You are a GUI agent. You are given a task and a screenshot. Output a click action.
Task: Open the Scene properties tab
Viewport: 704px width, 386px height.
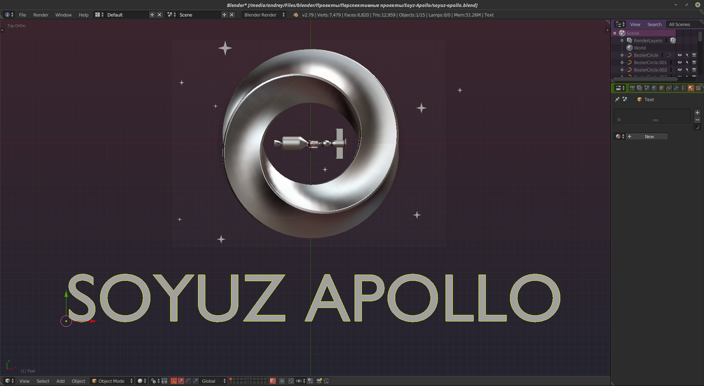pyautogui.click(x=647, y=88)
